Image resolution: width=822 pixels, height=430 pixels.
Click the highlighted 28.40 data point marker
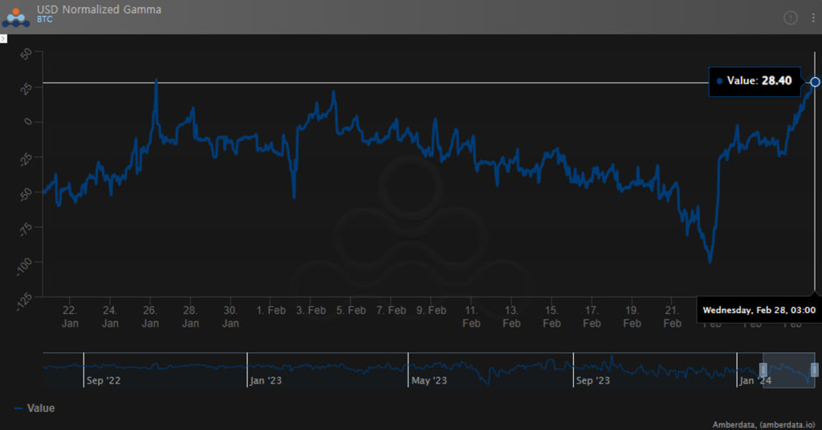(x=815, y=82)
